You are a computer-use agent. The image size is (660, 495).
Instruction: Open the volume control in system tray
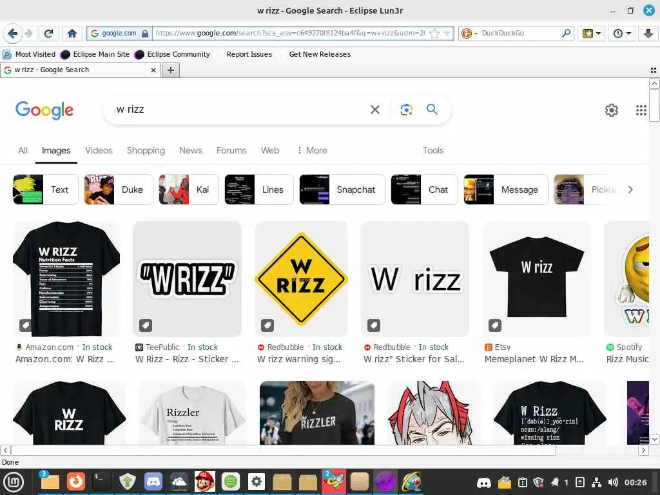click(613, 482)
